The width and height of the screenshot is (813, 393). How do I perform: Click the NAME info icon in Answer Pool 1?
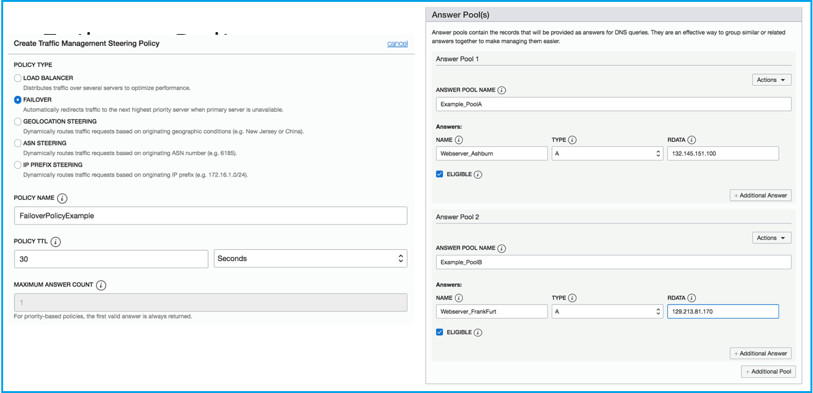click(459, 139)
